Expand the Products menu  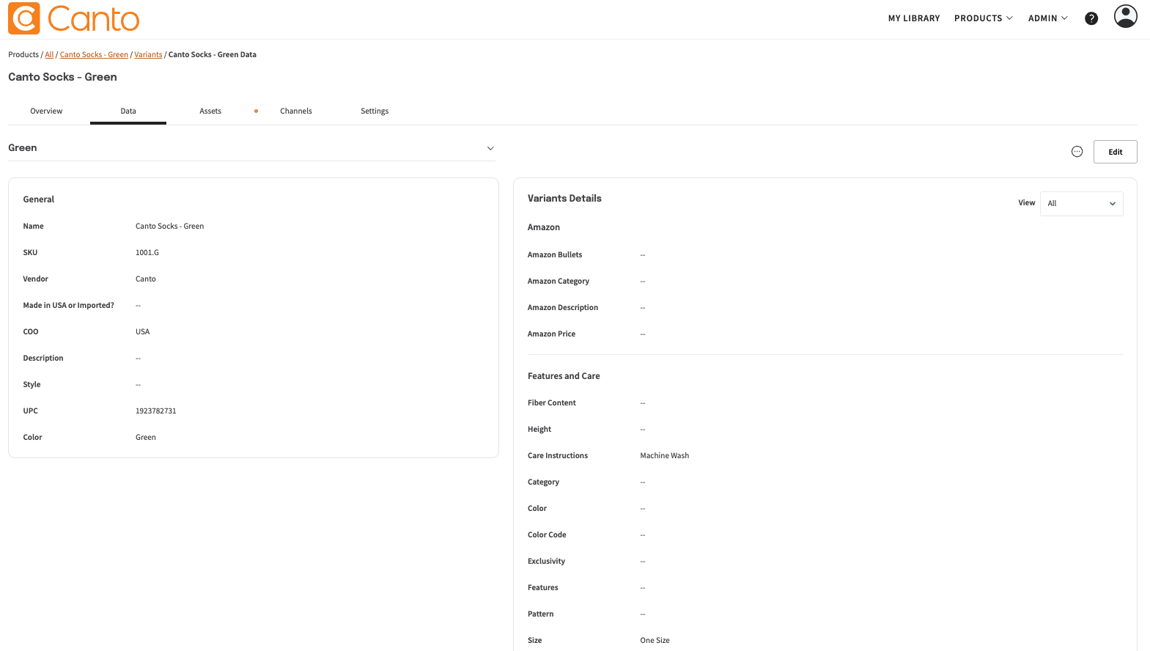pos(983,18)
